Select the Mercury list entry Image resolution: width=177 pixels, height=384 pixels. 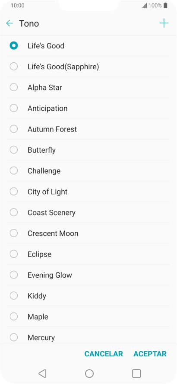point(88,337)
